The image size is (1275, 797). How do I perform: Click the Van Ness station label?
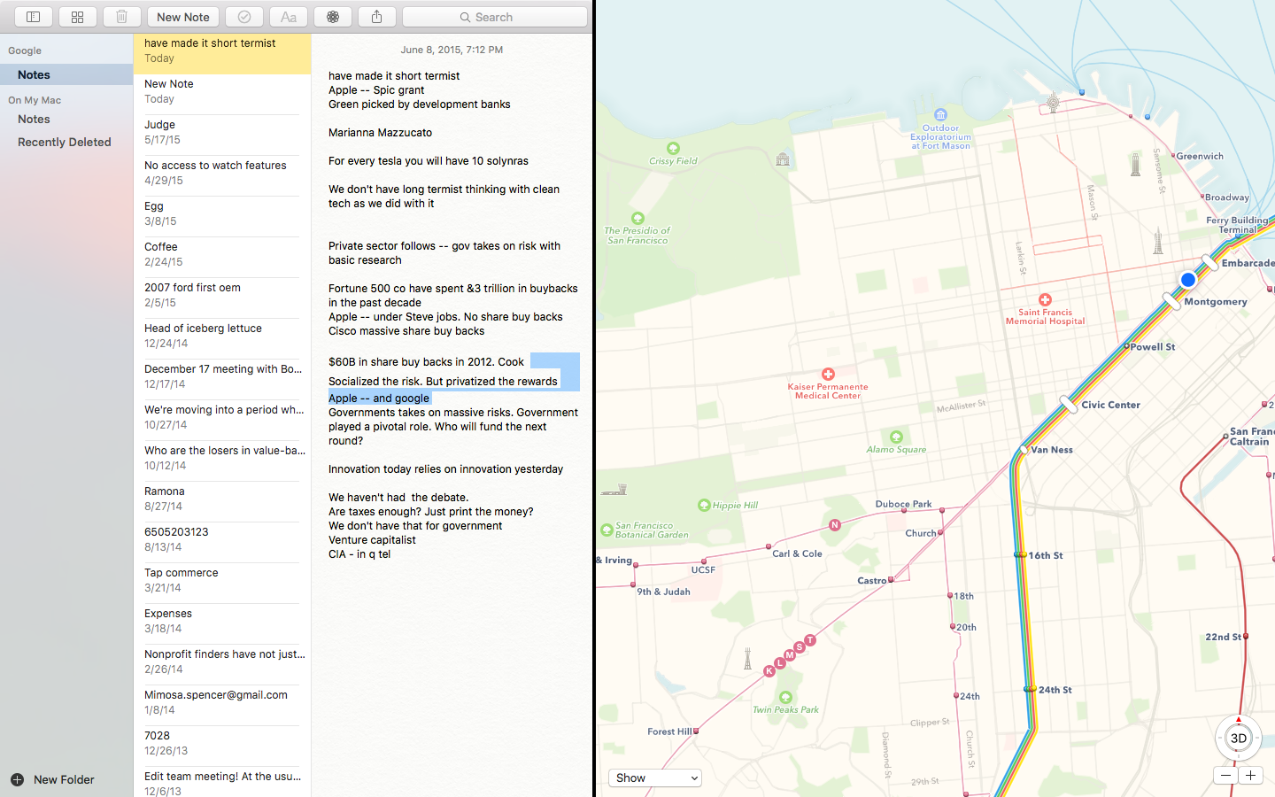[1052, 450]
